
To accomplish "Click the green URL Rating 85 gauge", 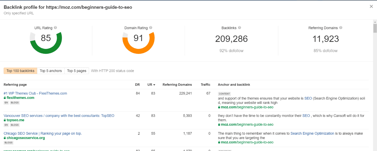I will pyautogui.click(x=46, y=43).
